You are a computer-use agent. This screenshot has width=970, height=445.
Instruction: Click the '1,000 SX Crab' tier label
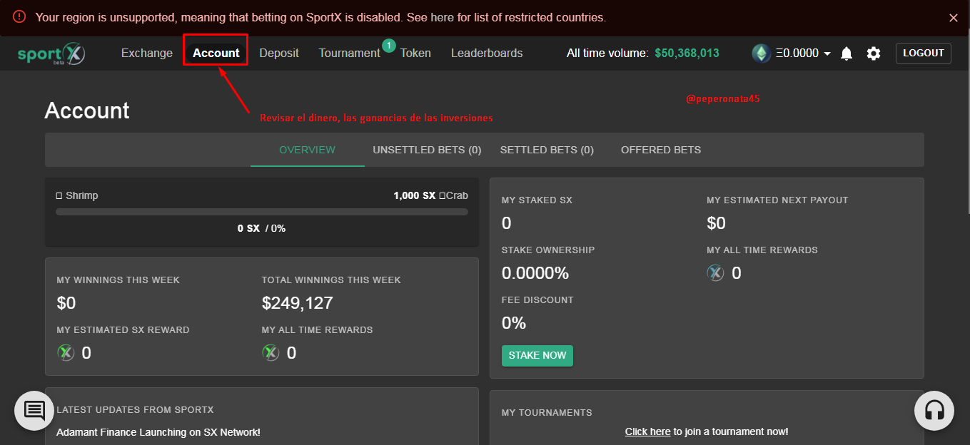point(430,195)
